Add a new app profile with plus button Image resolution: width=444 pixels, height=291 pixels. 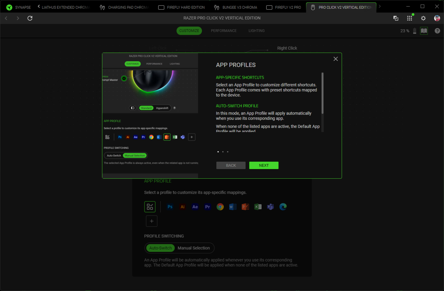[x=152, y=221]
